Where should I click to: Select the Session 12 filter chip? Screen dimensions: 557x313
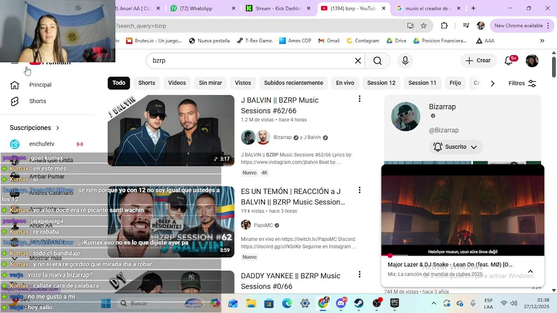tap(381, 83)
